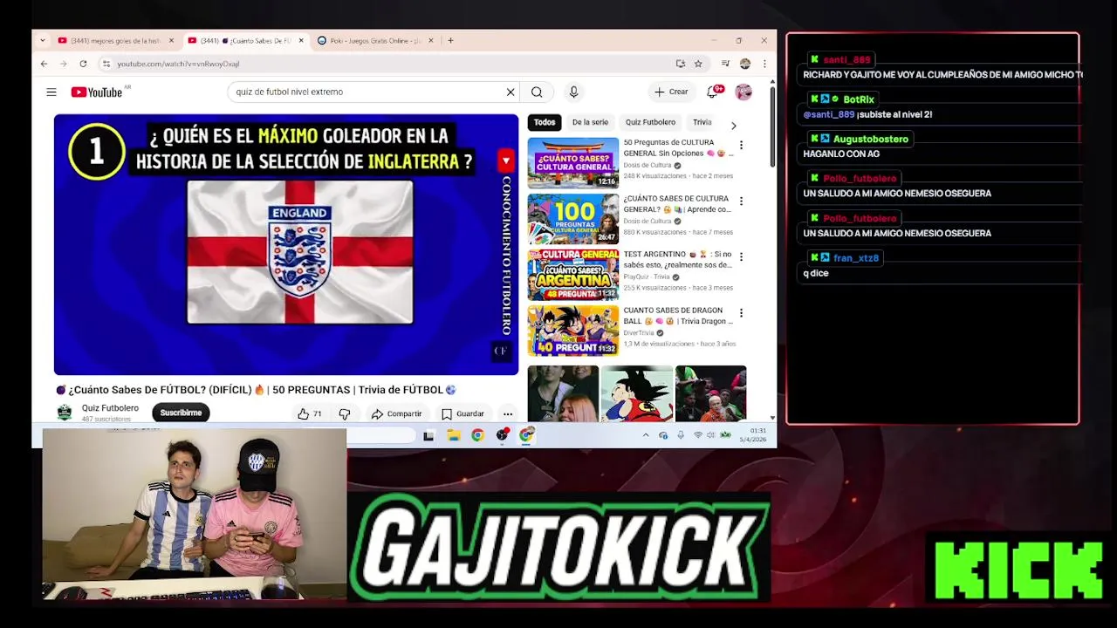Open the YouTube account avatar menu

[x=744, y=92]
